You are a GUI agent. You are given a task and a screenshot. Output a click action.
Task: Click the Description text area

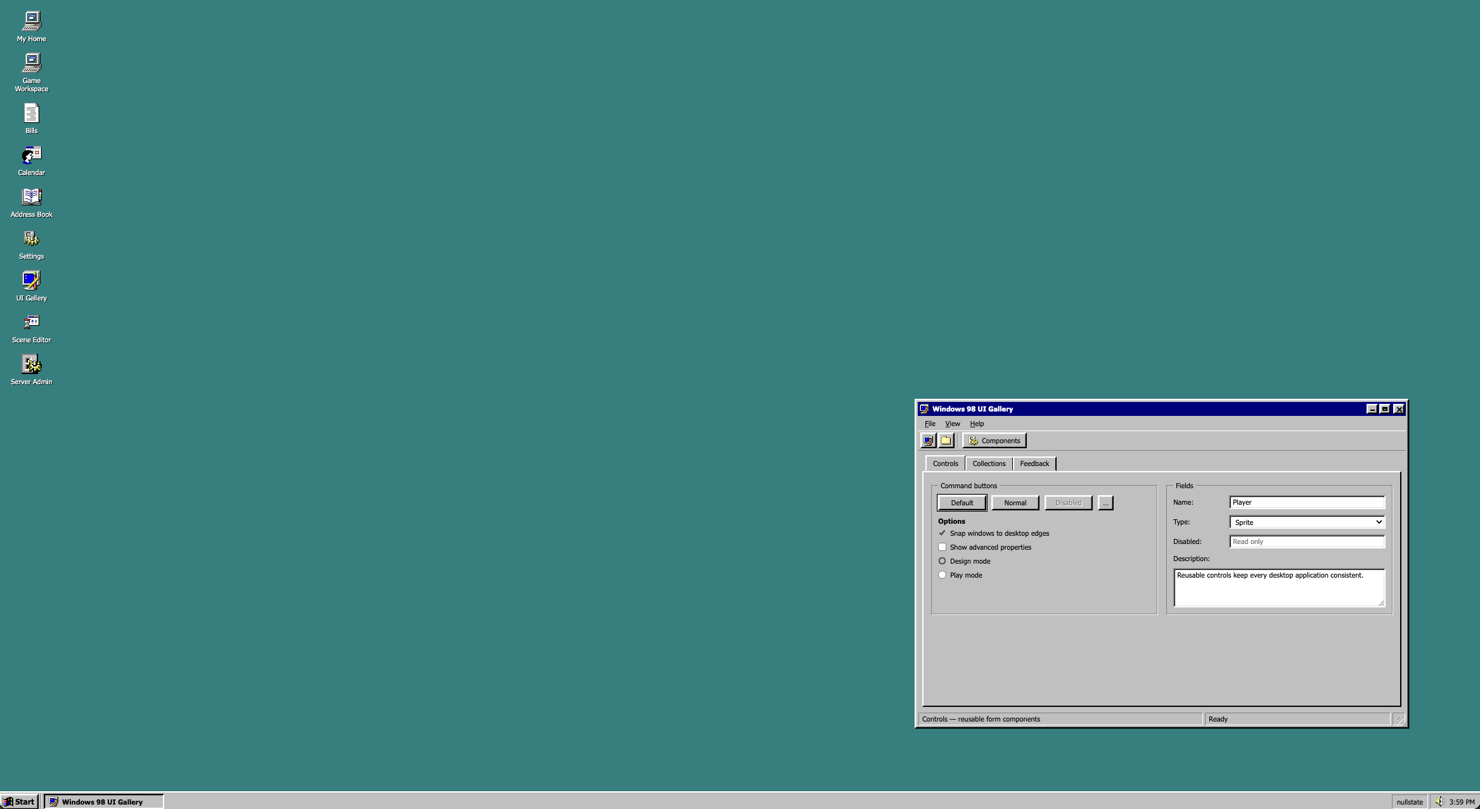point(1279,588)
